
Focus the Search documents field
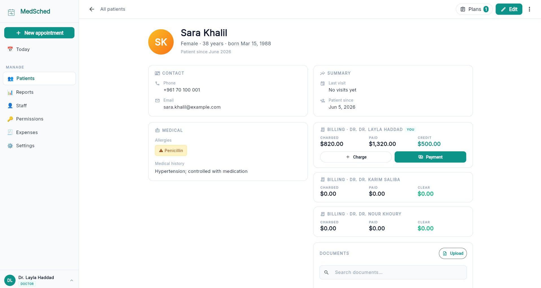pyautogui.click(x=393, y=273)
